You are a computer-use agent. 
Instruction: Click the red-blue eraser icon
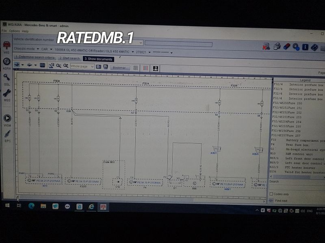point(286,46)
